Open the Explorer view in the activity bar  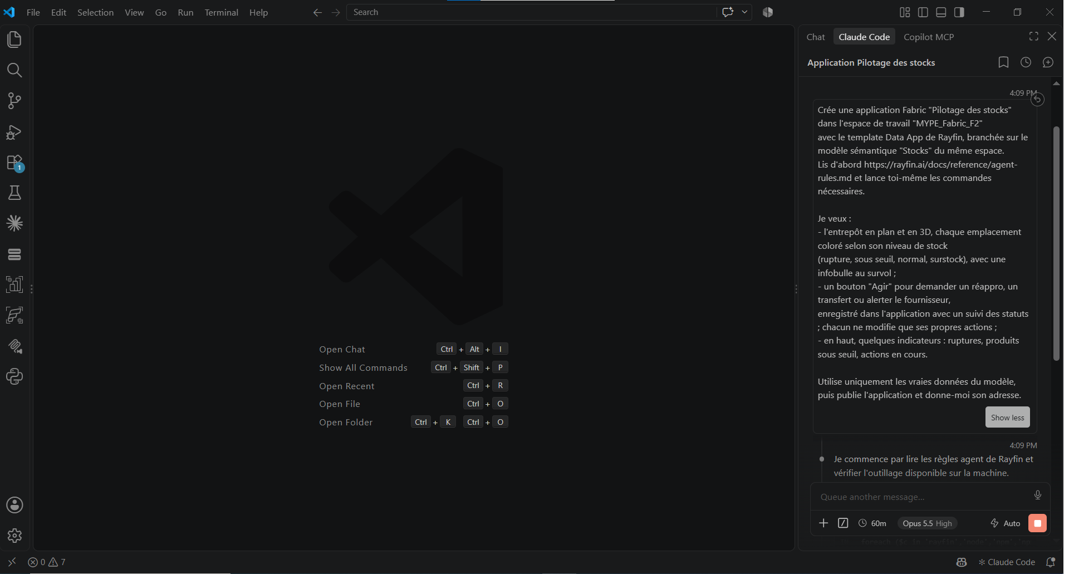pos(14,40)
